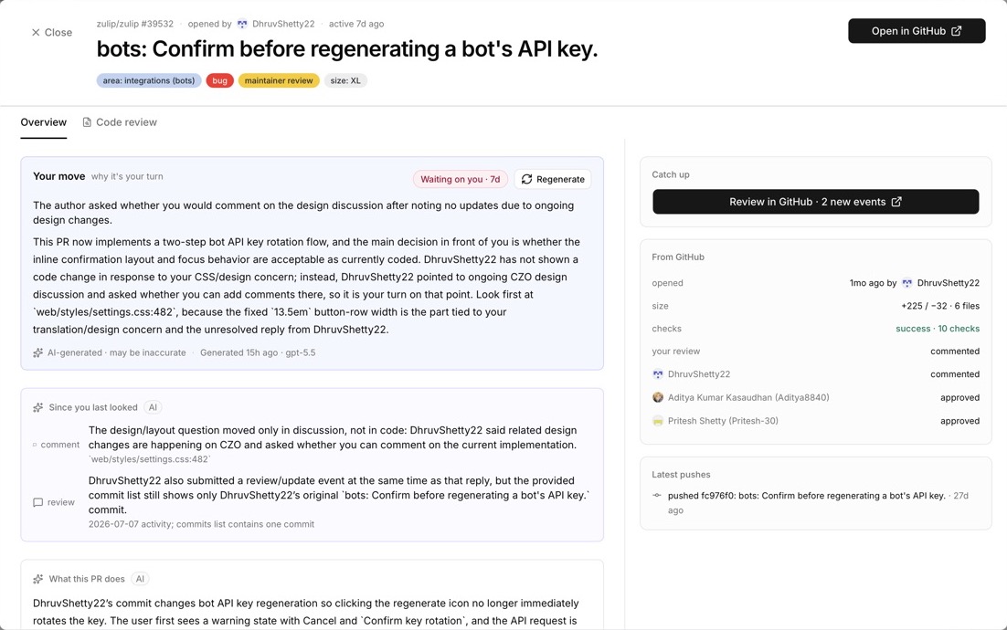The width and height of the screenshot is (1007, 630).
Task: Click the review speech bubble icon
Action: [37, 502]
